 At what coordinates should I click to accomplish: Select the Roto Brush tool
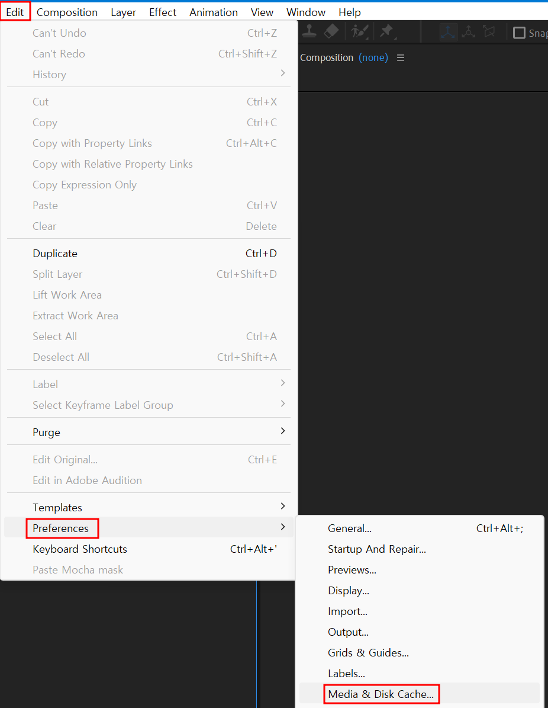click(x=360, y=31)
